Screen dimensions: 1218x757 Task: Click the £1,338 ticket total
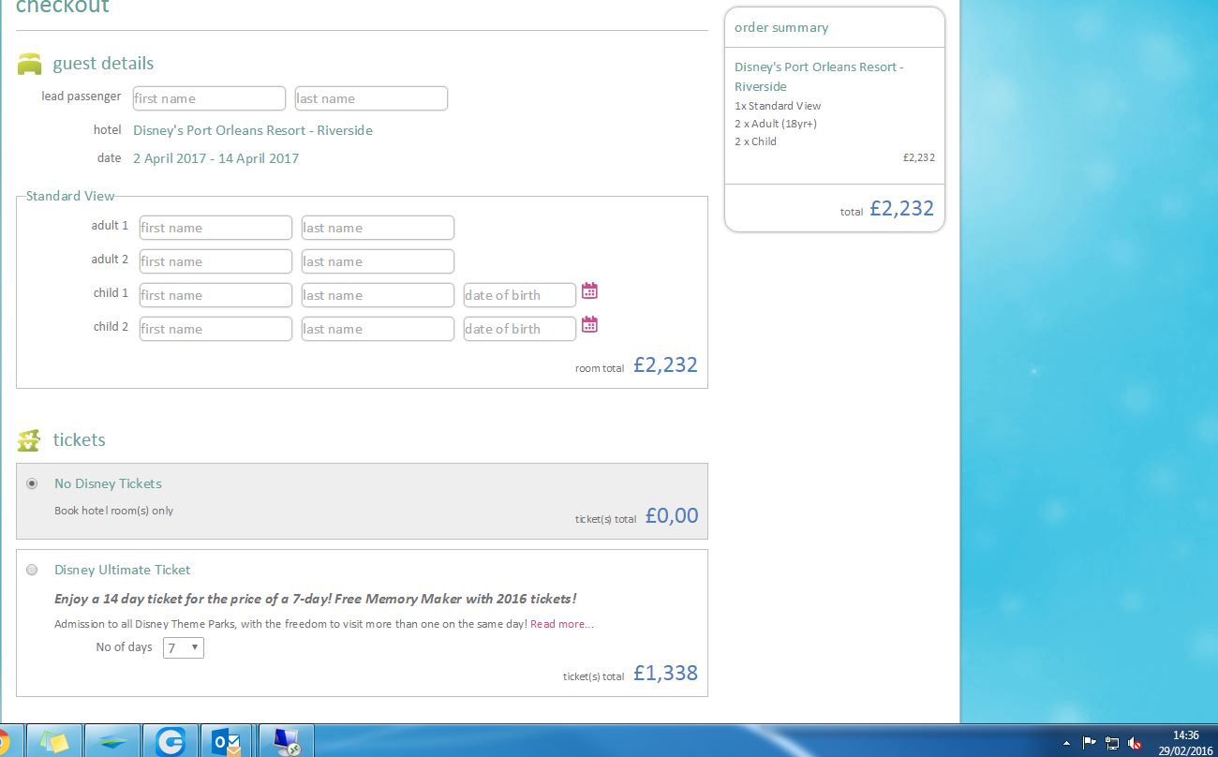coord(665,673)
